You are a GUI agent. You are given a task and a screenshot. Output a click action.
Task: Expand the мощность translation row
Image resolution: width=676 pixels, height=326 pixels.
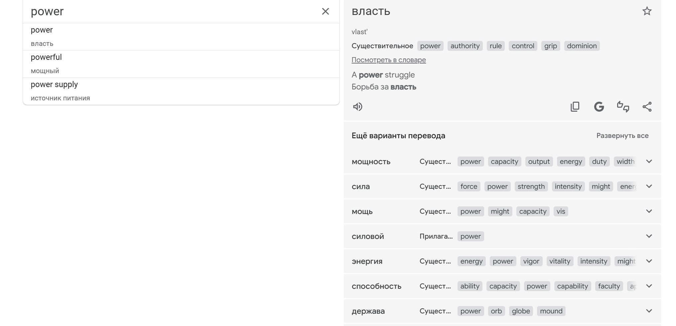[x=649, y=162]
